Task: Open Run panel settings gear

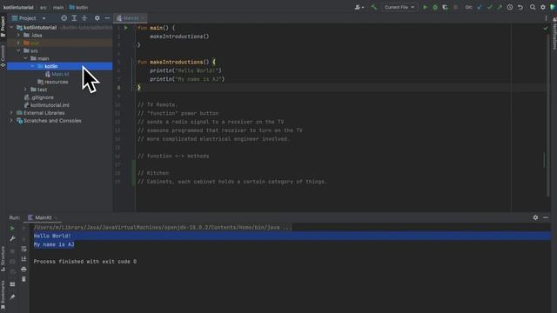Action: click(535, 217)
